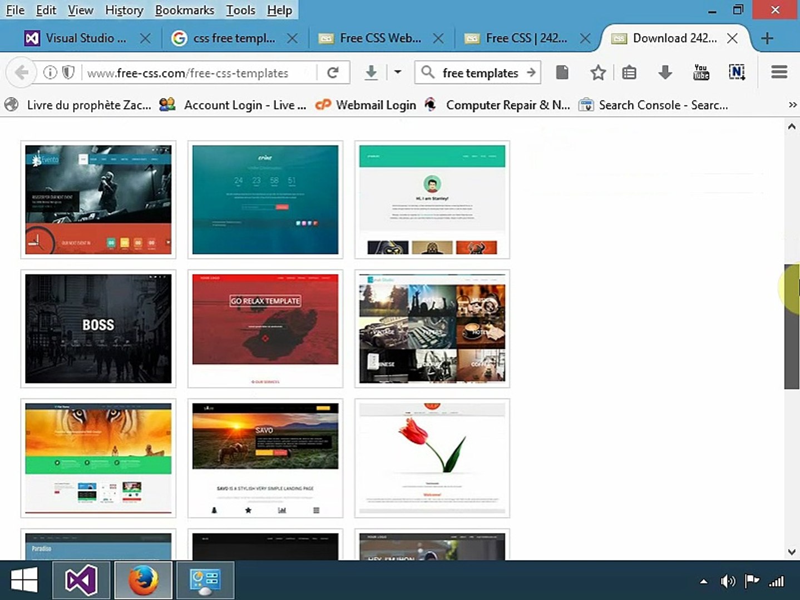
Task: Open the teal countdown template thumbnail
Action: click(265, 199)
